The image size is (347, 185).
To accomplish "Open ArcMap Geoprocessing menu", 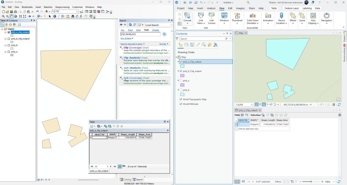I will (x=62, y=7).
